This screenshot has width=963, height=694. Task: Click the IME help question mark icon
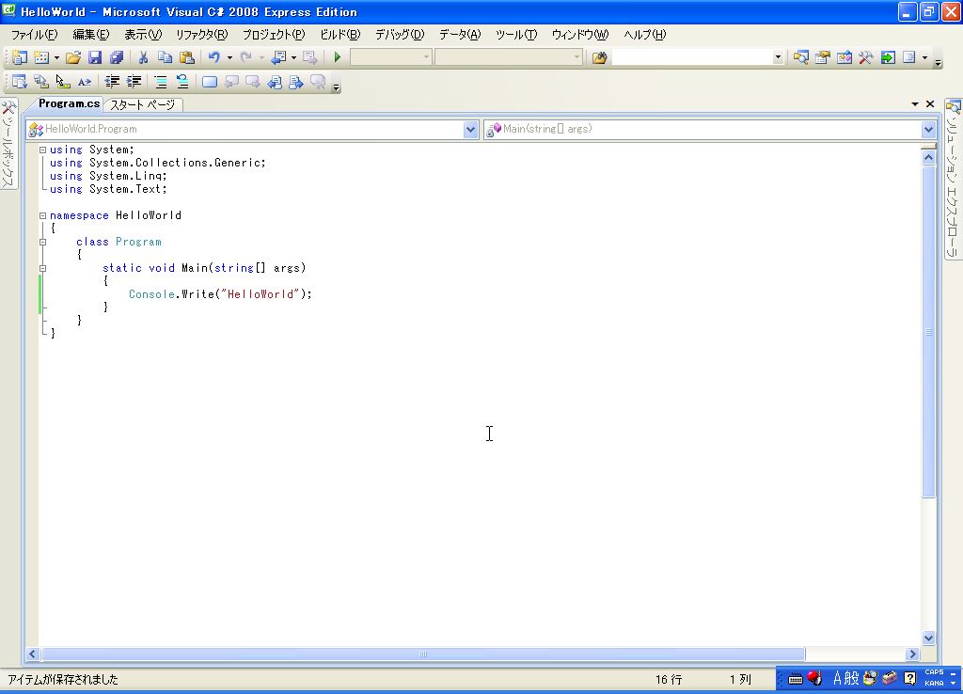910,679
